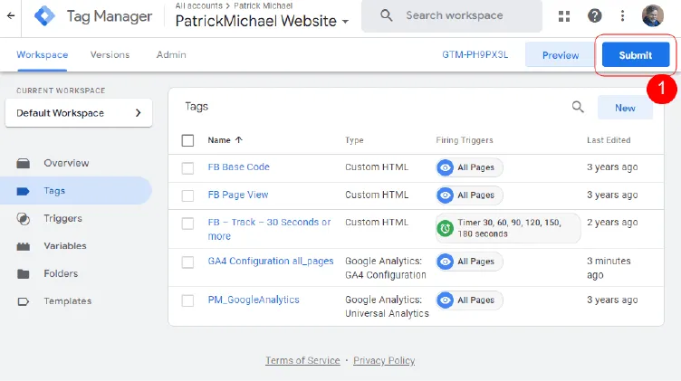Check the FB Page View row checkbox

coord(187,195)
